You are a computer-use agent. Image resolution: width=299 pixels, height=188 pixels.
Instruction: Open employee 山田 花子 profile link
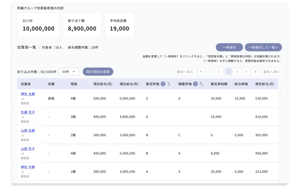[28, 149]
